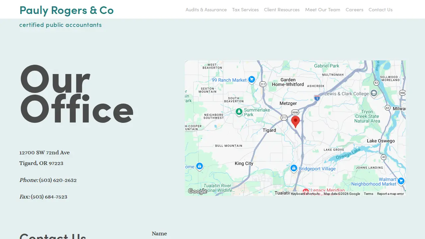Click Report a map error
The height and width of the screenshot is (239, 425).
tap(390, 194)
